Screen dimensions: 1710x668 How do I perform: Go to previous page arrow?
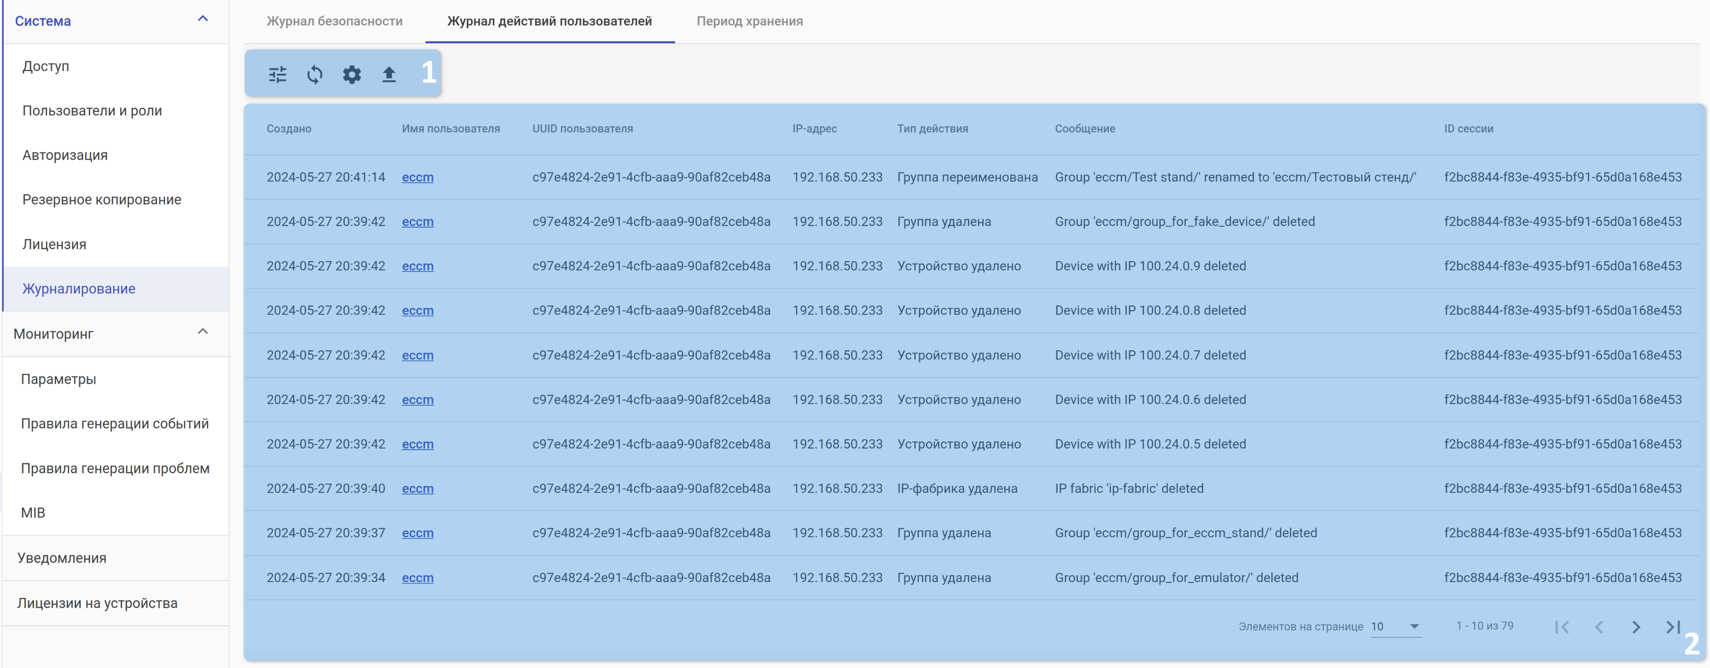coord(1599,627)
